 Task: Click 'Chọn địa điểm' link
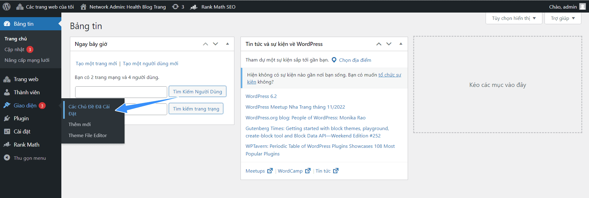(355, 60)
